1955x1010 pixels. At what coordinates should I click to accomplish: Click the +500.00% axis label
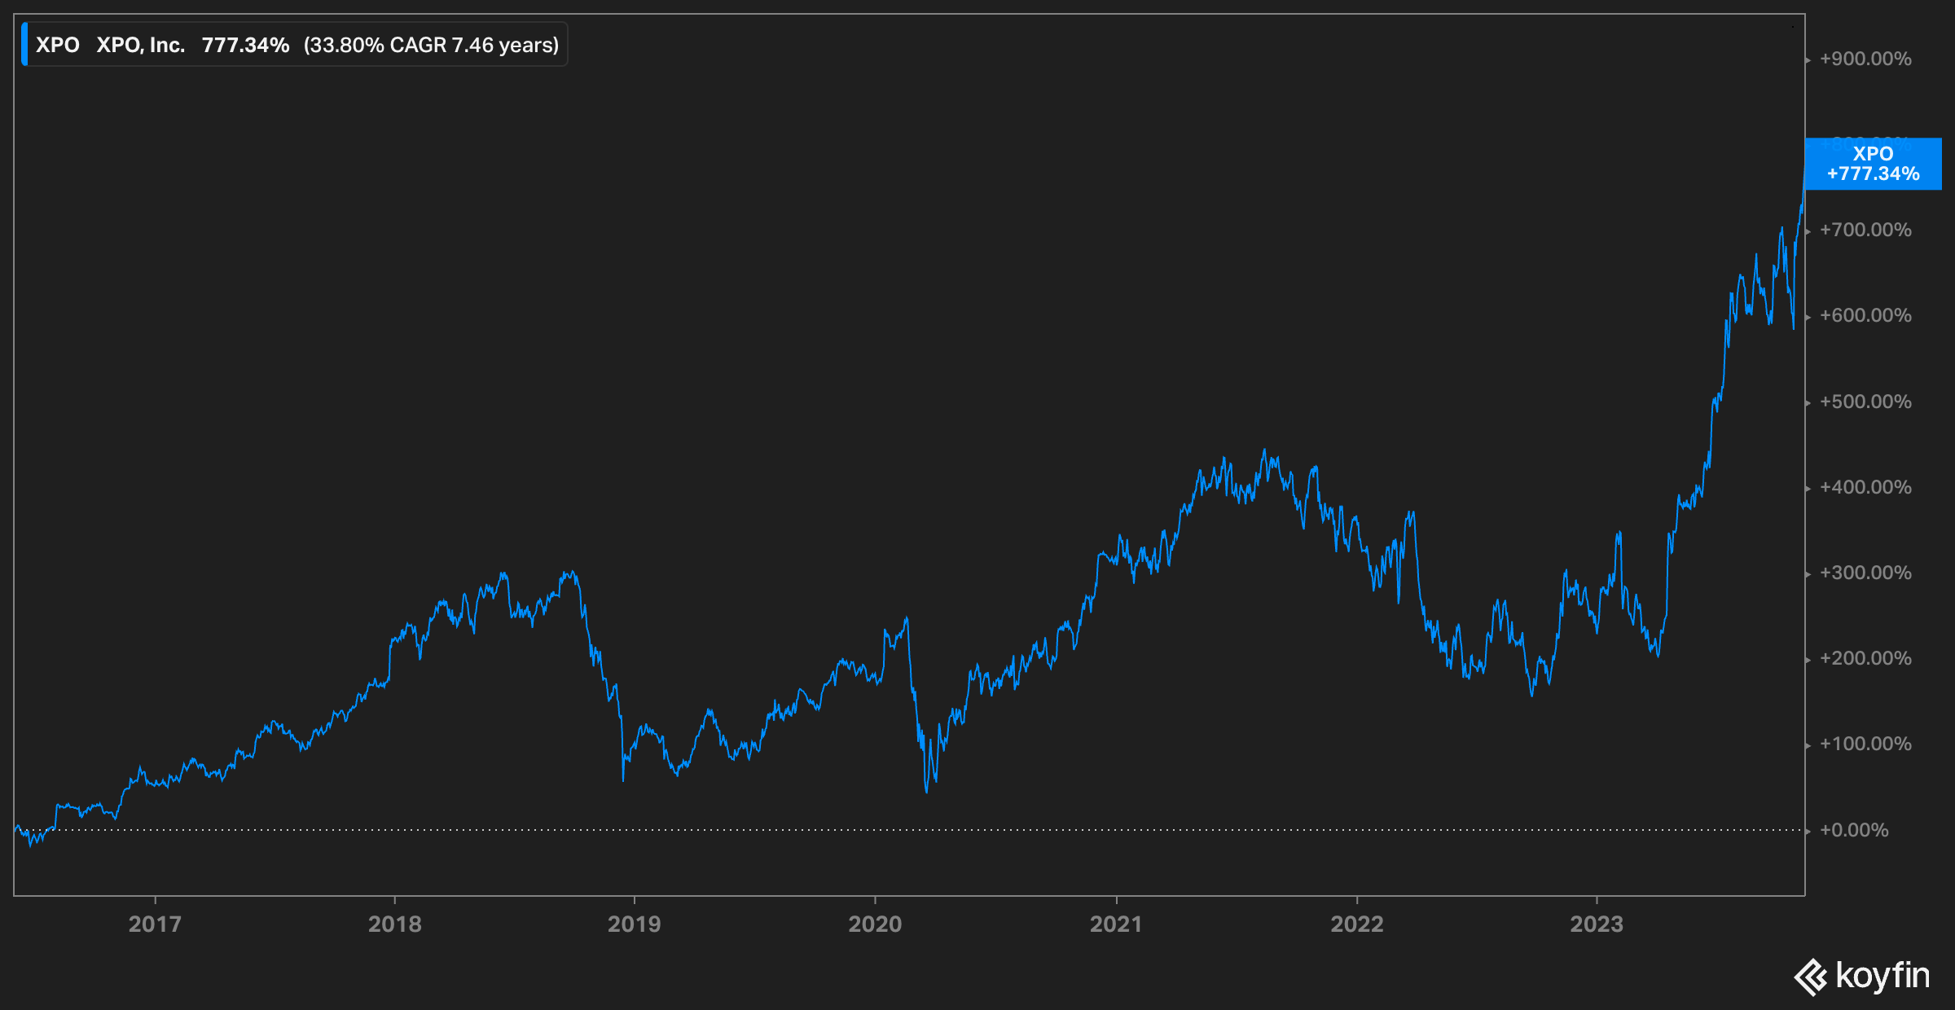[x=1865, y=402]
